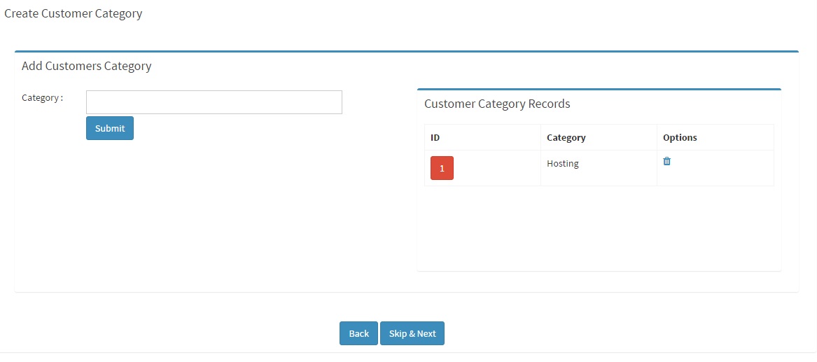Click the "Category :" form label

(x=42, y=98)
